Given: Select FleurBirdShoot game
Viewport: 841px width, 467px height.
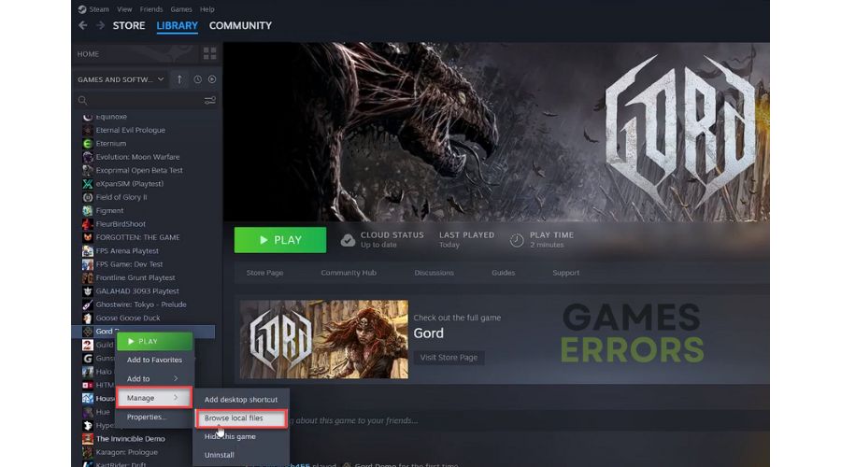Looking at the screenshot, I should click(121, 223).
